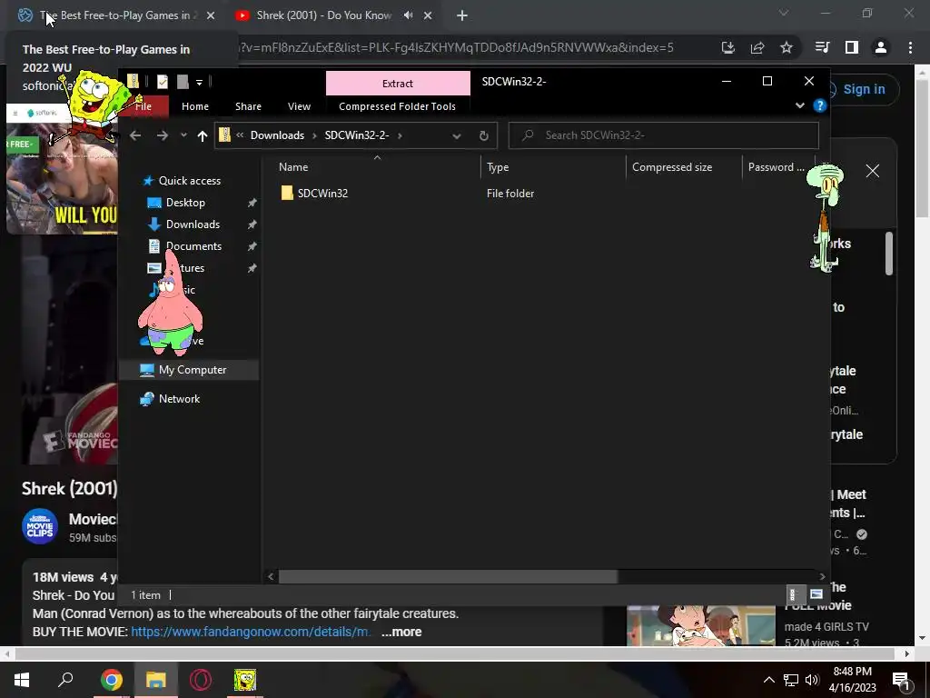Click the Properties icon in Explorer quick access toolbar
The image size is (930, 698).
coord(162,81)
